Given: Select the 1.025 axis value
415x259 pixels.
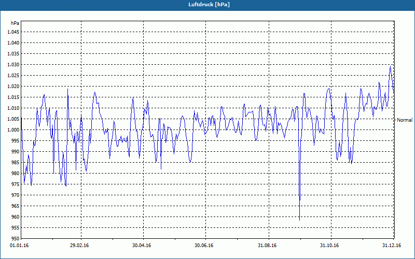Looking at the screenshot, I should [13, 75].
